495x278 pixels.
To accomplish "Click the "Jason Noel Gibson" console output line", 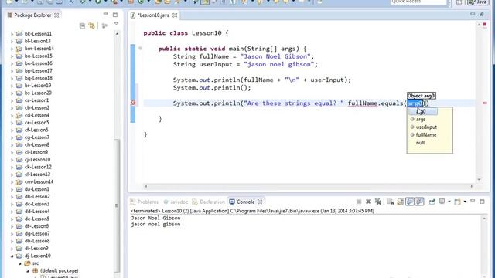I will pyautogui.click(x=155, y=218).
